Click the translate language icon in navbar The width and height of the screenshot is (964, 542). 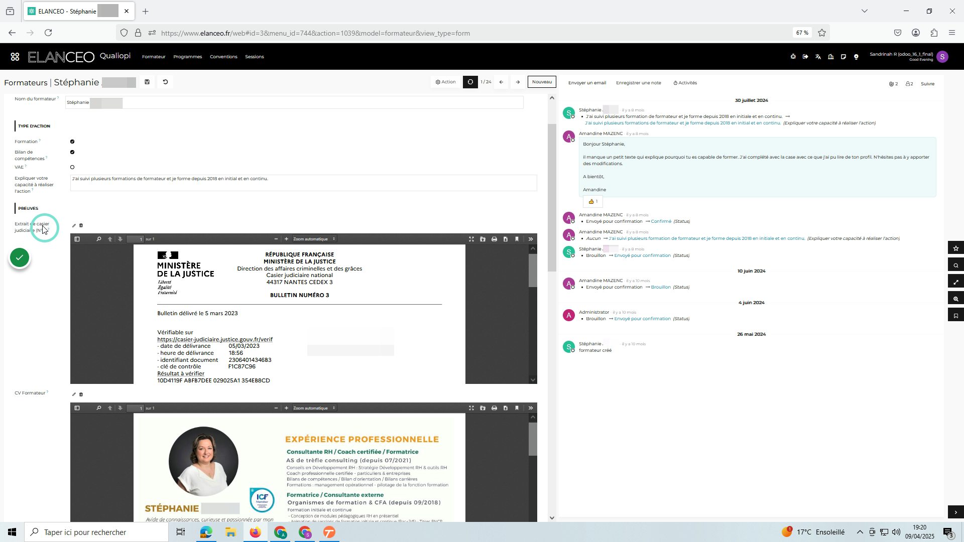pyautogui.click(x=818, y=57)
